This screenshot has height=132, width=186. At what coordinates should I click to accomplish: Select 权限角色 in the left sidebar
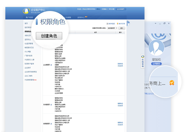(x=28, y=31)
